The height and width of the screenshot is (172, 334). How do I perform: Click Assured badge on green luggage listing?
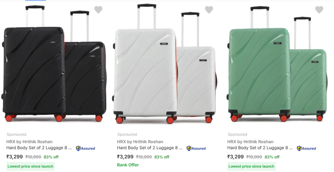(x=306, y=148)
